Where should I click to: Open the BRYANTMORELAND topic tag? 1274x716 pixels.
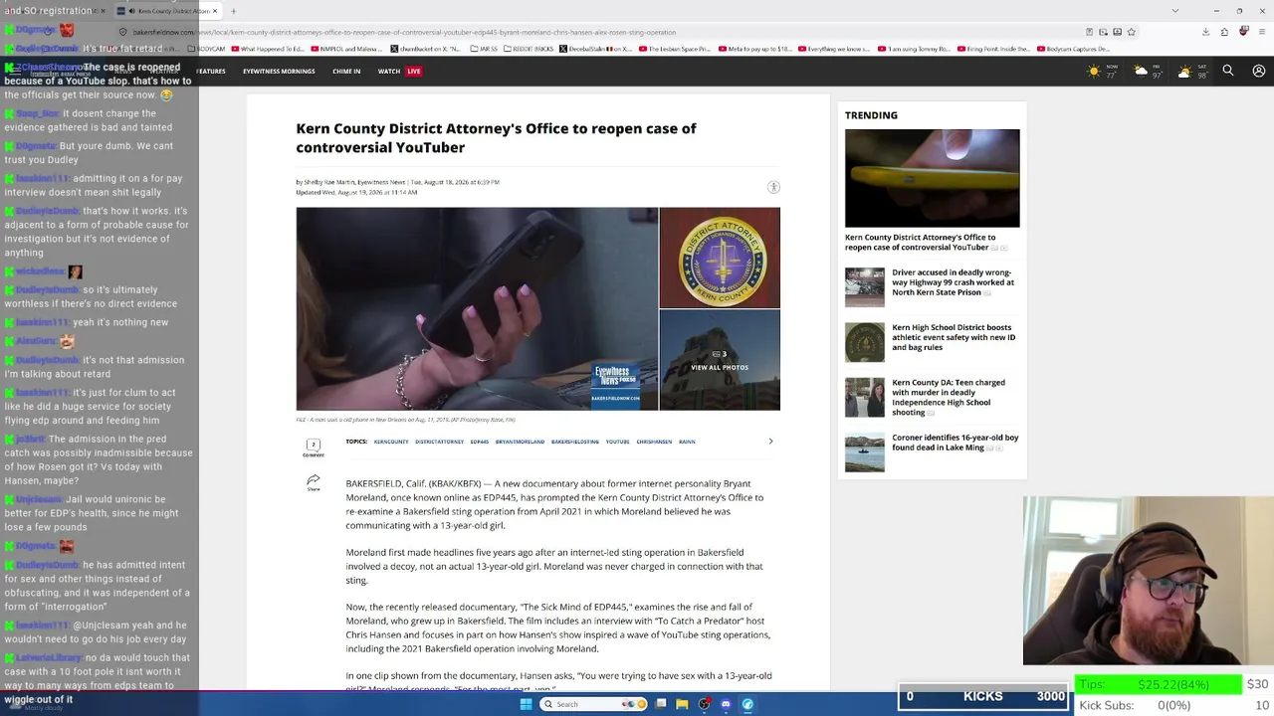520,442
